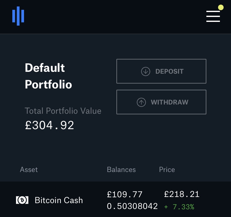Open the Bitcoin Cash asset row
Image resolution: width=231 pixels, height=217 pixels.
115,199
